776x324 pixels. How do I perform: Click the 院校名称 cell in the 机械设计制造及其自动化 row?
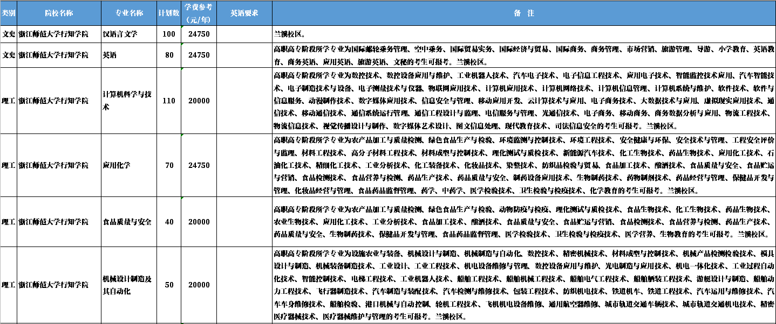[x=59, y=285]
